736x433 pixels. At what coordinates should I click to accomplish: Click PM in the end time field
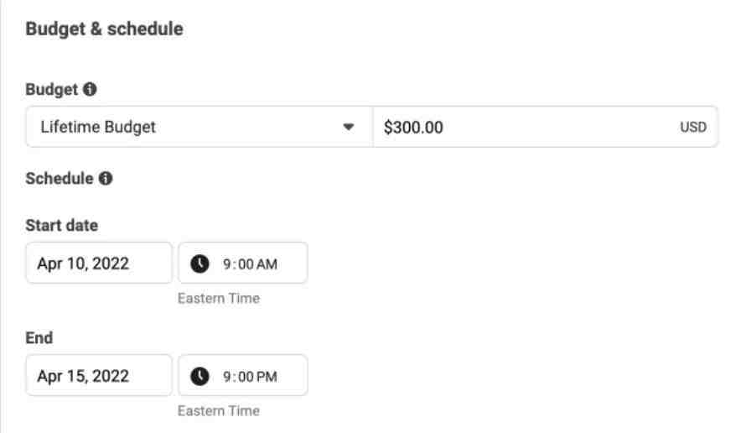[267, 377]
